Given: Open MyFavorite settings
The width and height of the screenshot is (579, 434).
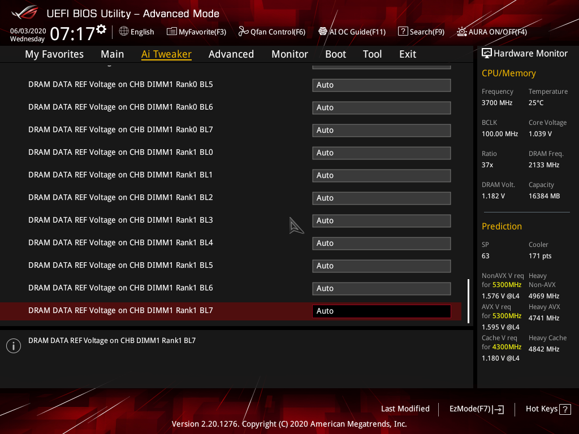Looking at the screenshot, I should 196,32.
